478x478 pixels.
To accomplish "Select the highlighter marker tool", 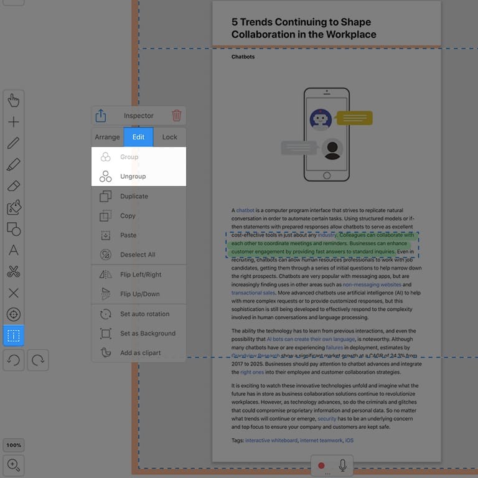I will click(14, 164).
